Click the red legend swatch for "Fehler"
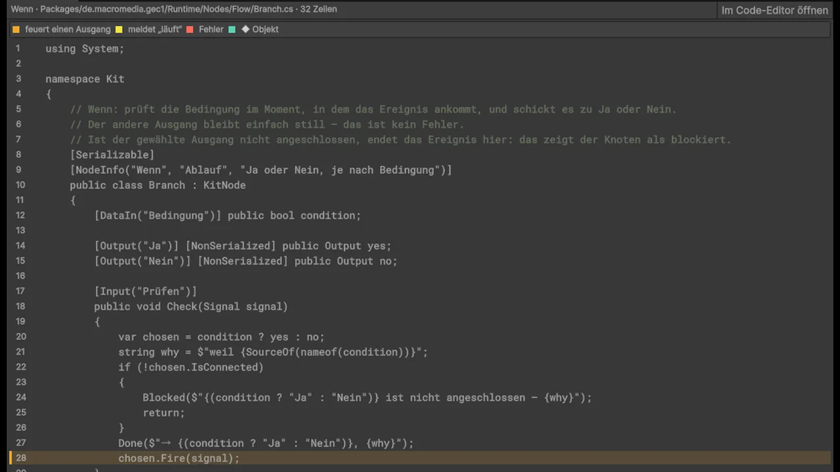Image resolution: width=840 pixels, height=472 pixels. (190, 29)
